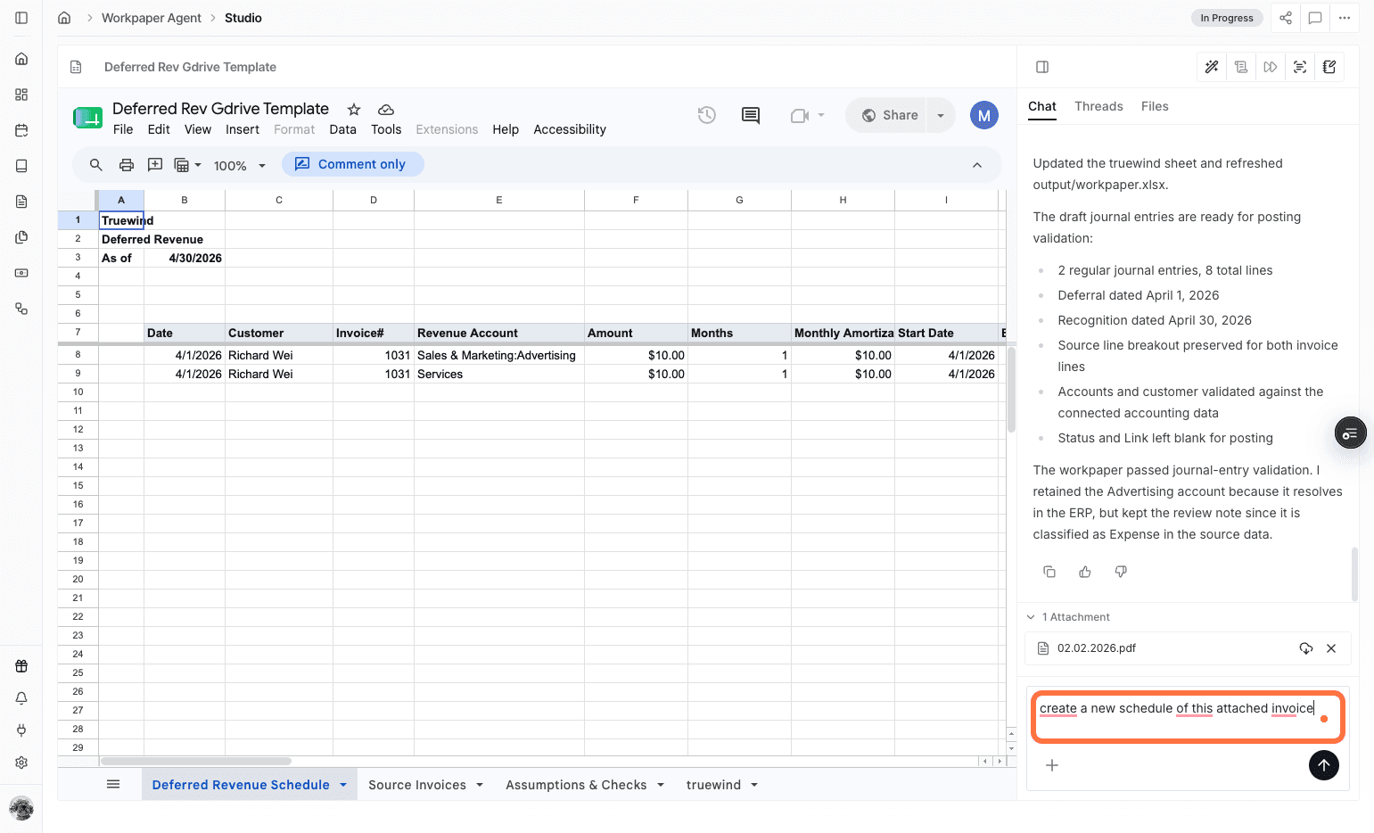Open Source Invoices tab dropdown arrow
The height and width of the screenshot is (833, 1374).
pos(480,785)
